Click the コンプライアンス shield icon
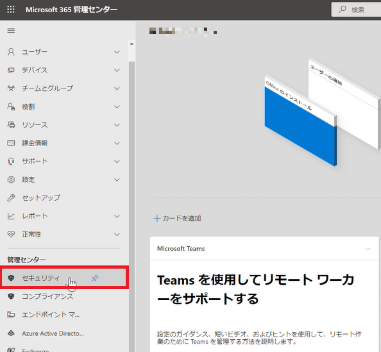This screenshot has height=352, width=381. click(11, 296)
